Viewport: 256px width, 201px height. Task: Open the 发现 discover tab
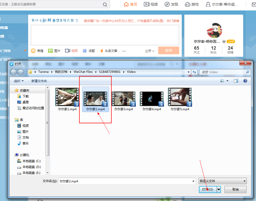point(171,4)
